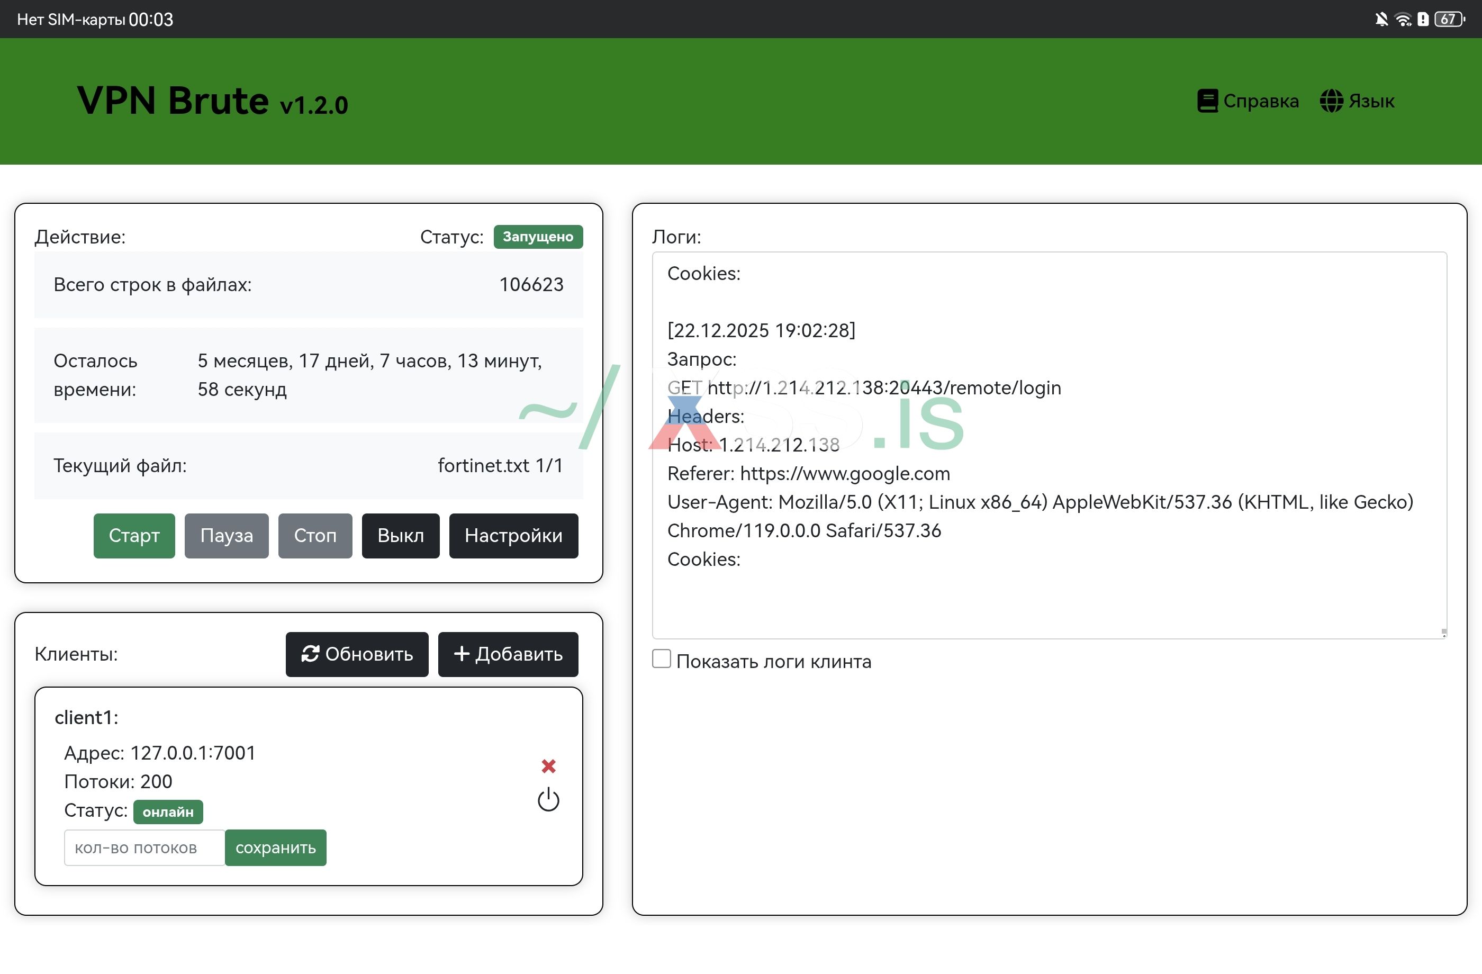The width and height of the screenshot is (1482, 974).
Task: Open the Настройки settings
Action: coord(513,536)
